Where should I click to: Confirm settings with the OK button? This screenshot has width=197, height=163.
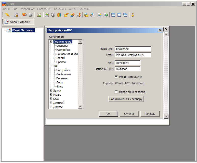click(x=109, y=114)
